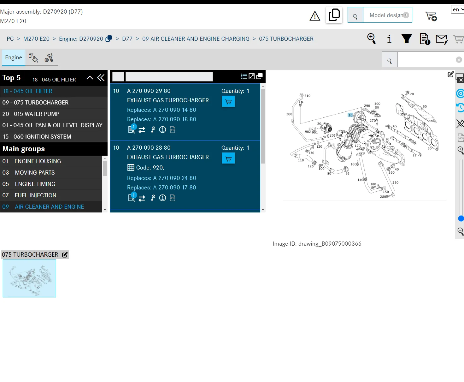Collapse navigation panel with double chevron

click(x=101, y=78)
